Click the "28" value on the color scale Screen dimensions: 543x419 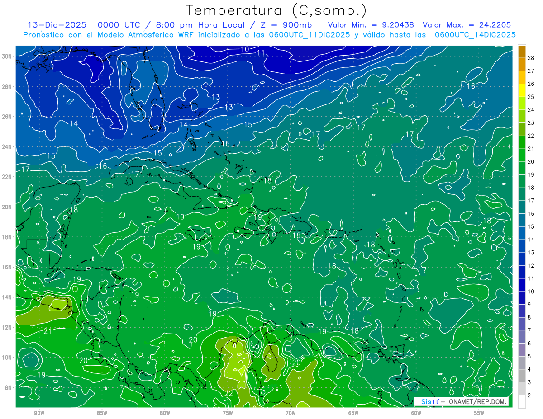531,58
